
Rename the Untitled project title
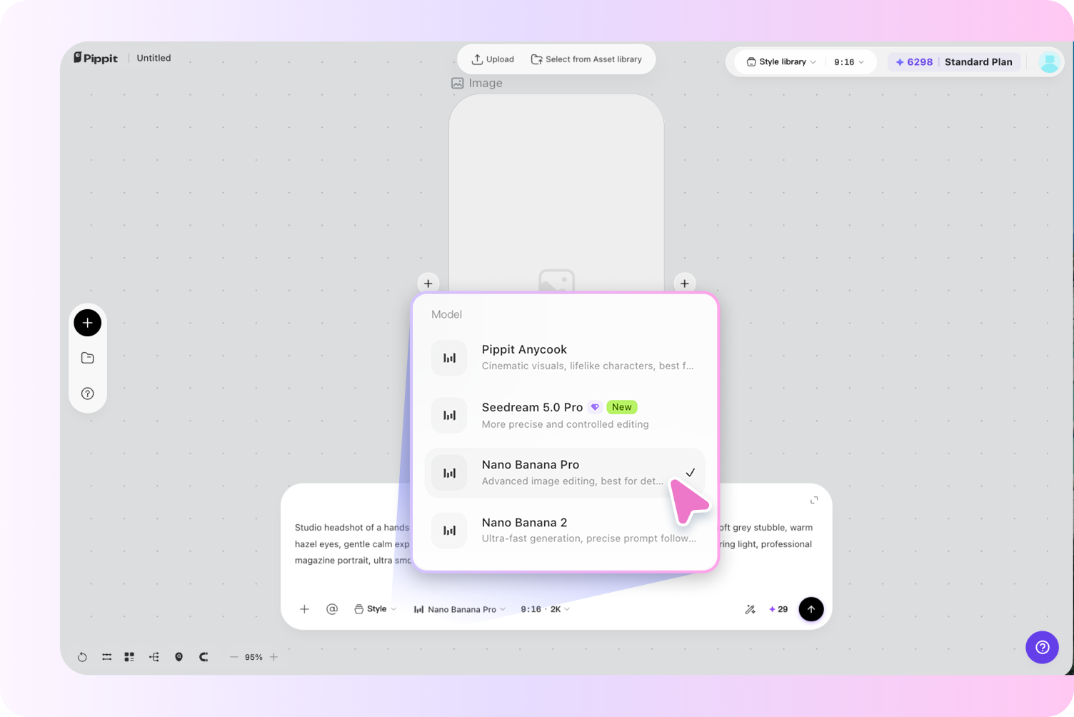click(154, 58)
